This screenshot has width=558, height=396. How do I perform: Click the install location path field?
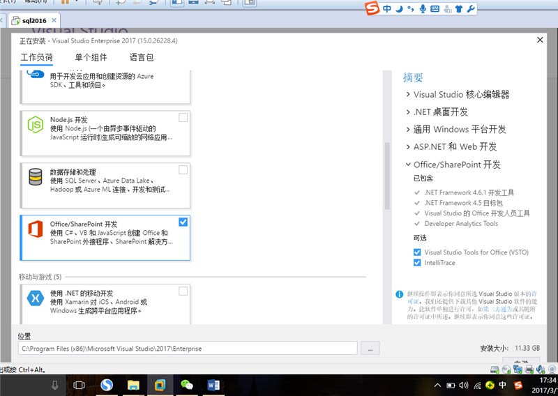188,348
